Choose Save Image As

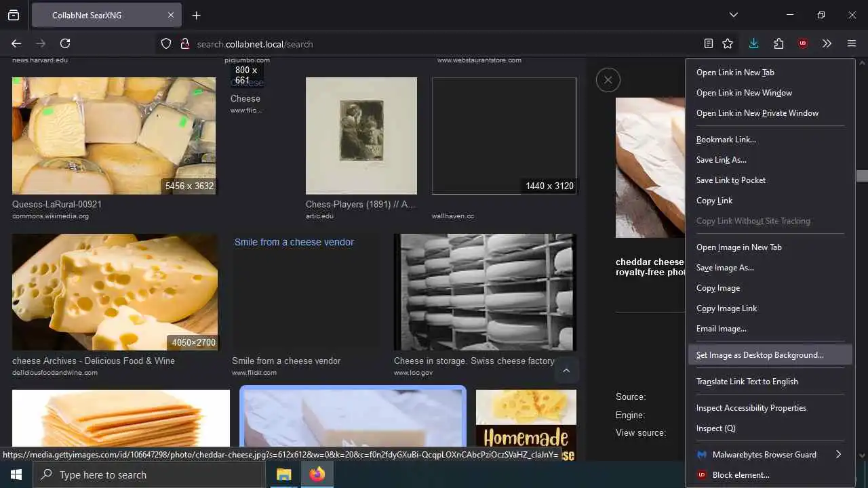click(770, 268)
